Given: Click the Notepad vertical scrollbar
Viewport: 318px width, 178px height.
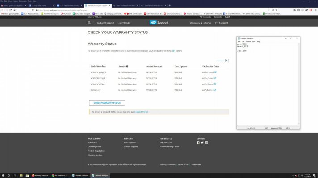Looking at the screenshot, I should pos(298,84).
